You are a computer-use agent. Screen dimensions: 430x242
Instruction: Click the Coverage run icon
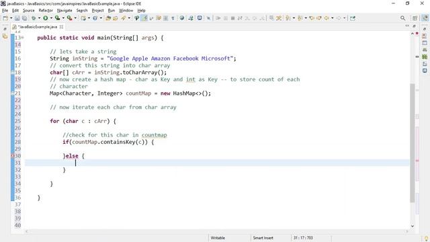tap(57, 18)
